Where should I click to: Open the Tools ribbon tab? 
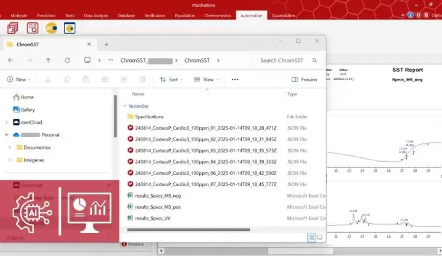coord(69,16)
